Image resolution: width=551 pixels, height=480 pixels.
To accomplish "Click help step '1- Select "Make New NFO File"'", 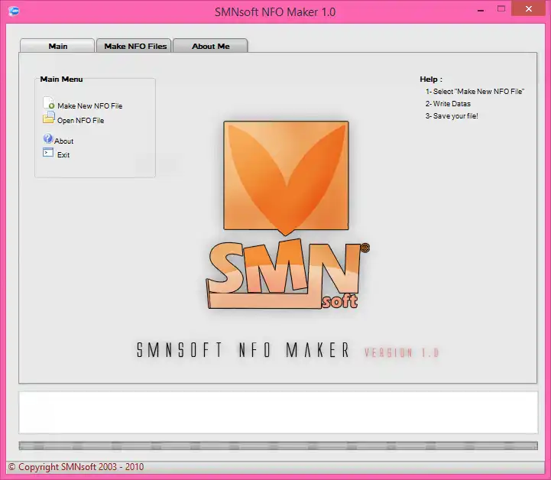I will [475, 92].
